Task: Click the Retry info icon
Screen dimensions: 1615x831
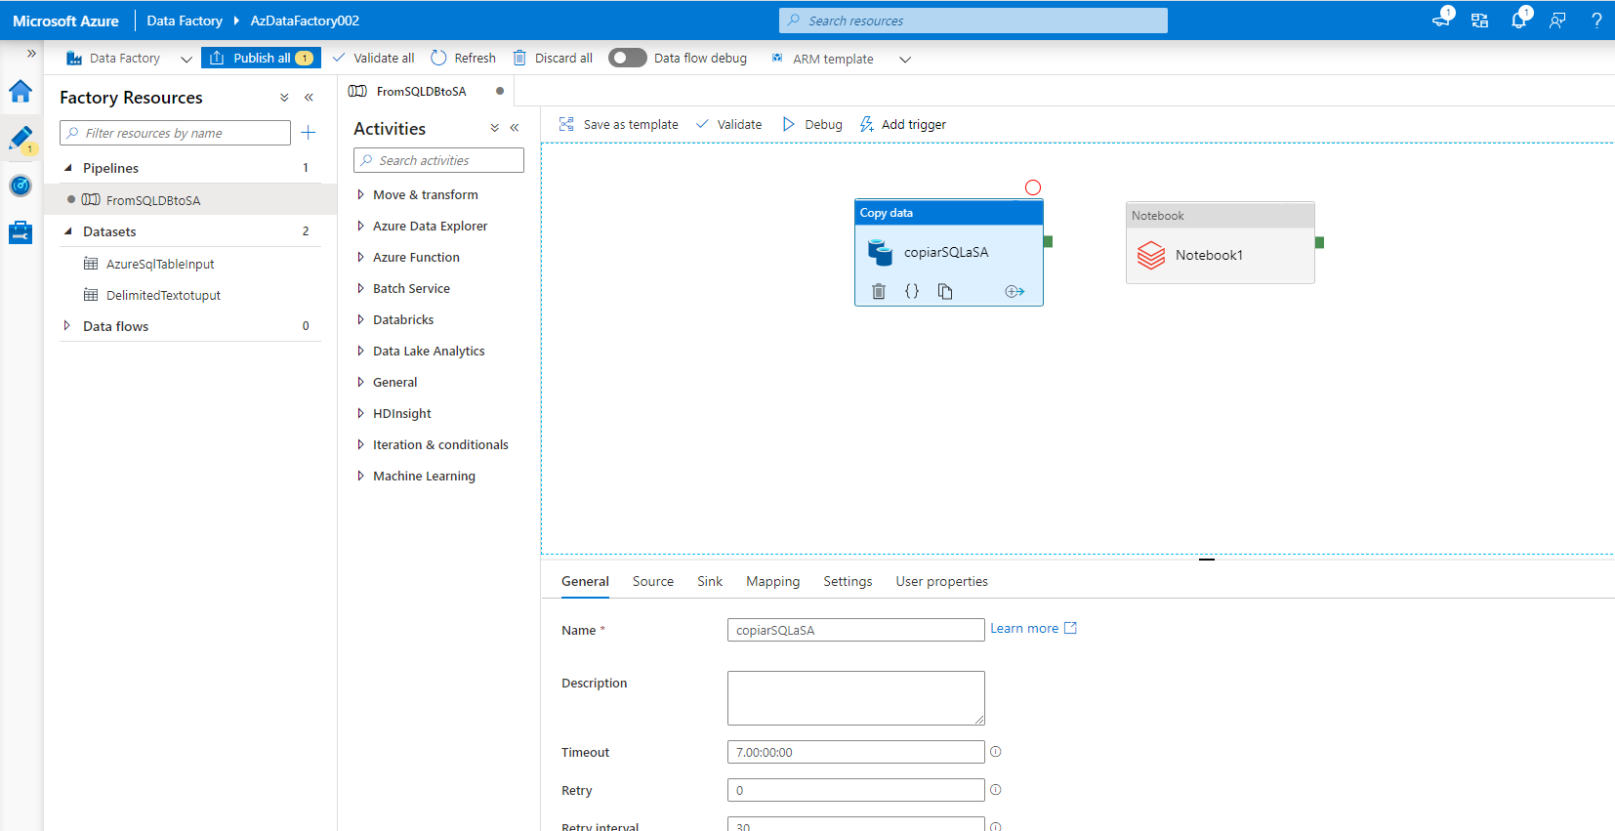Action: pos(996,790)
